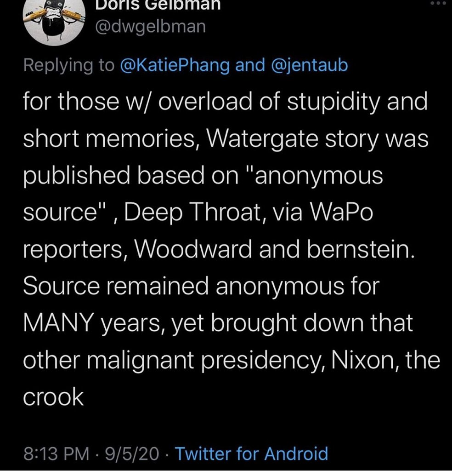The width and height of the screenshot is (452, 471).
Task: Open the @jentaub mention link
Action: [x=310, y=65]
